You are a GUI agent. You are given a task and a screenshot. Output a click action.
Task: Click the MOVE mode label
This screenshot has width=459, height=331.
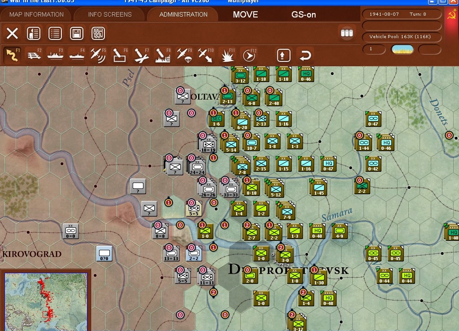[x=245, y=14]
